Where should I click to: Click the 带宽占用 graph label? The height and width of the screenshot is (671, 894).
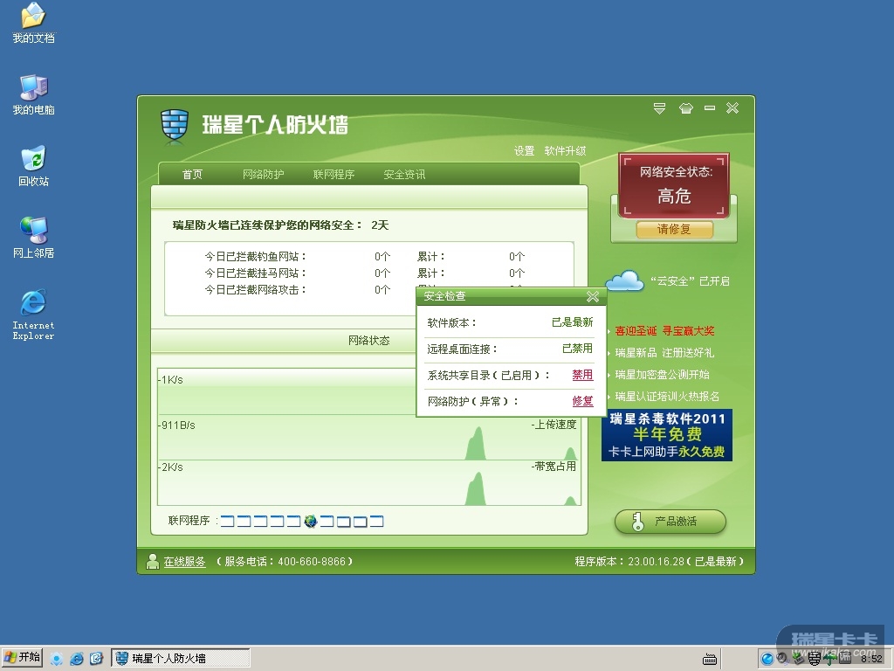click(x=554, y=467)
